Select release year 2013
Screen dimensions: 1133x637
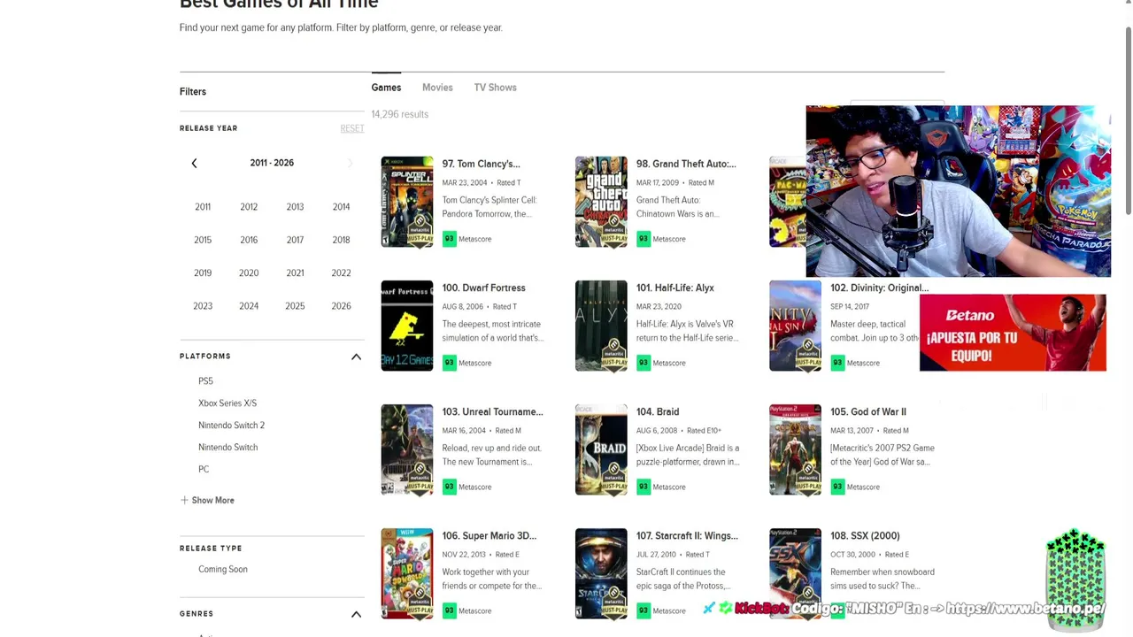coord(295,207)
